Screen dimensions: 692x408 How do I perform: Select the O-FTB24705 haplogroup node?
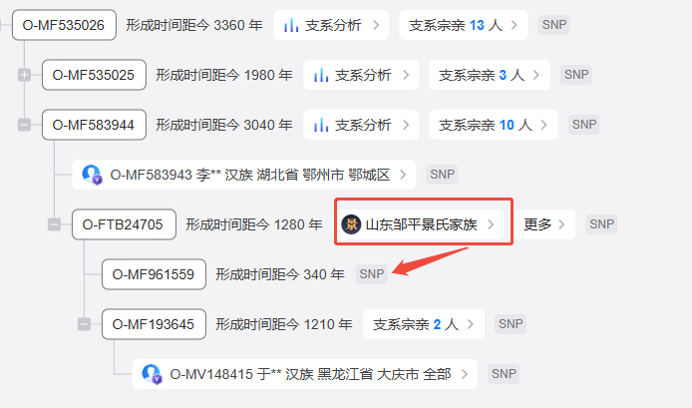[124, 224]
